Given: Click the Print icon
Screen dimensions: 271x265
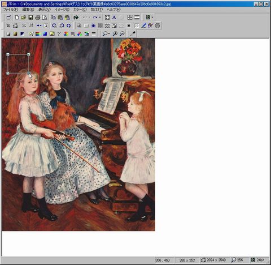Looking at the screenshot, I should [x=37, y=18].
